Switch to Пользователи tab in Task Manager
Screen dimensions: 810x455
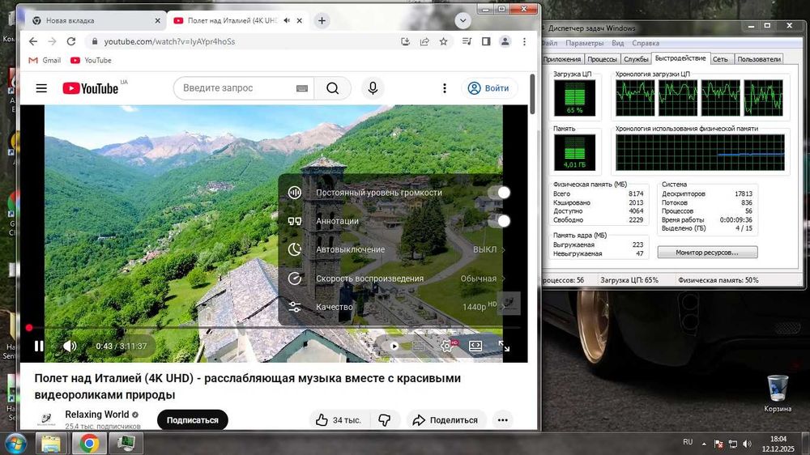tap(759, 59)
